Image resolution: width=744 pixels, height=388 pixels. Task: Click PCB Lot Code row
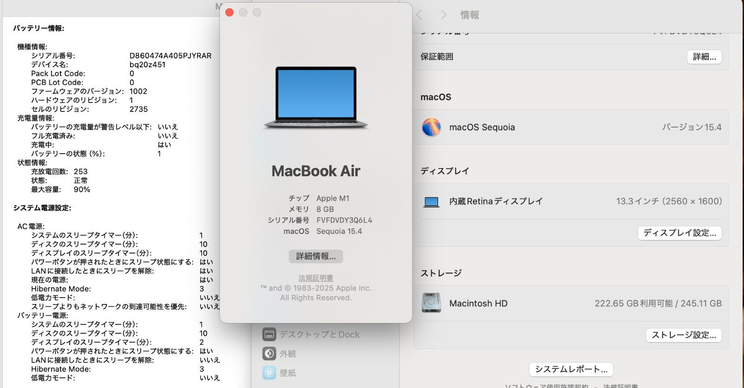pyautogui.click(x=82, y=83)
